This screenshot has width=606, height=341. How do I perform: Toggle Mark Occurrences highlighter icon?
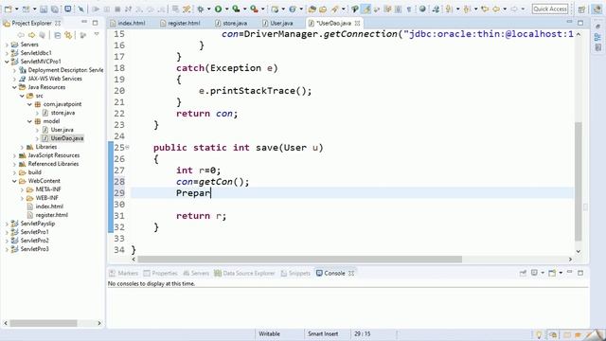[366, 9]
